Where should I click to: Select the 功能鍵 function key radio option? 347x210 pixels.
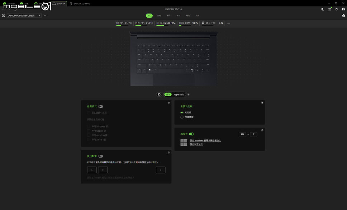pos(182,112)
